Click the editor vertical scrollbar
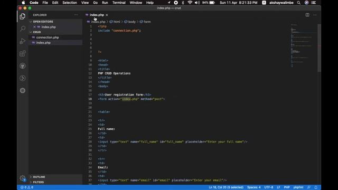The image size is (338, 190). (x=319, y=48)
